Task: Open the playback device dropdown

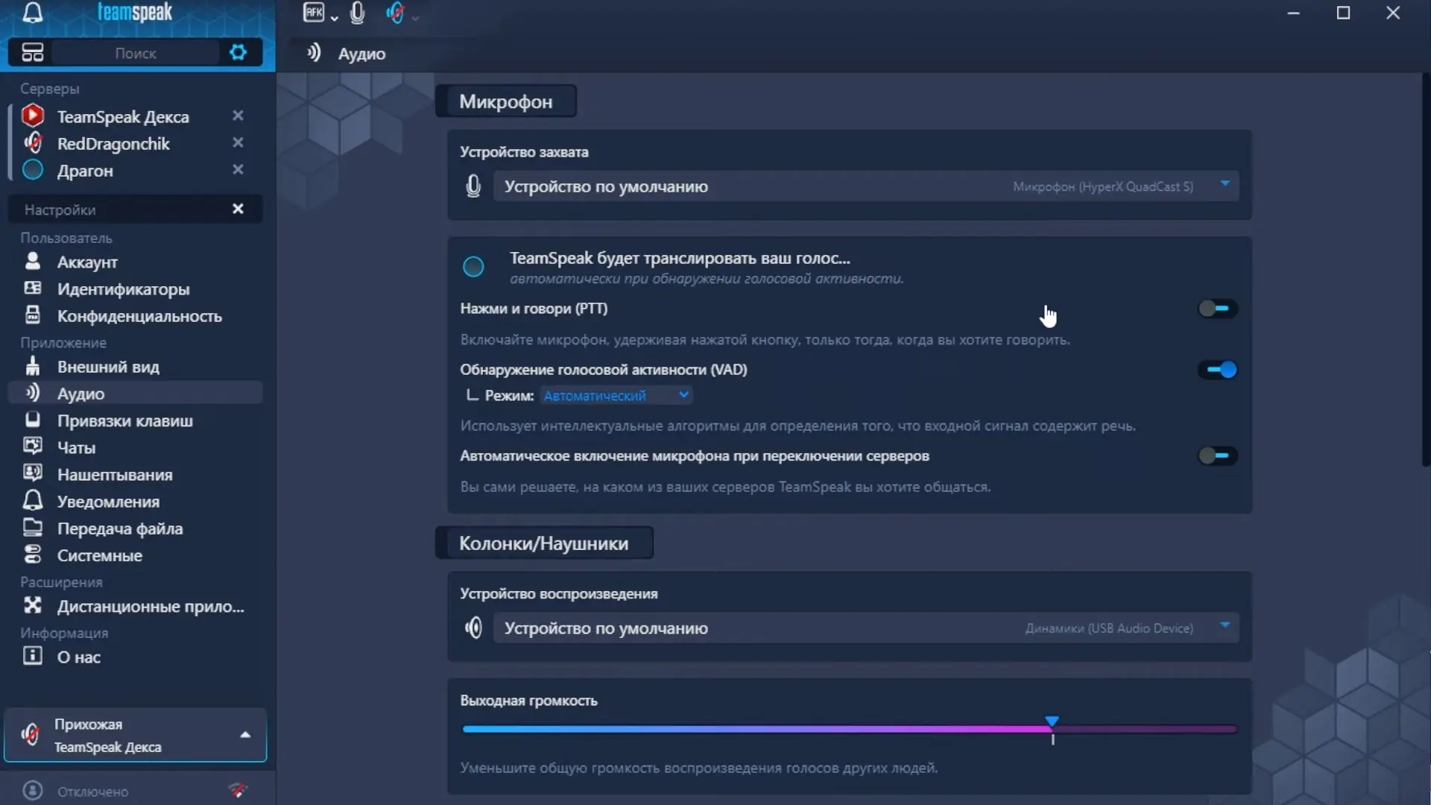Action: [x=866, y=628]
